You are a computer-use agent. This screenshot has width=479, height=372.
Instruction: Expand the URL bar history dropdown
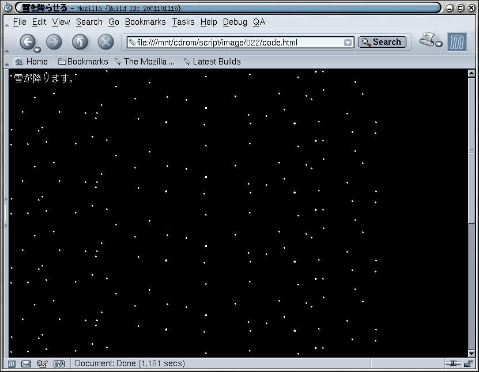click(348, 43)
